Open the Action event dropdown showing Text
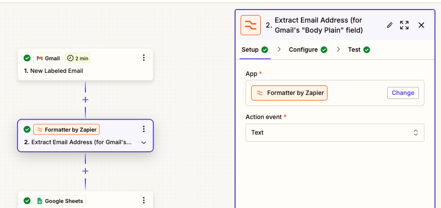 335,132
